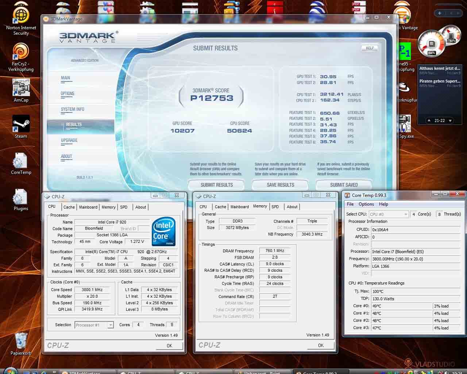467x374 pixels.
Task: Open FarCry2 shortcut on the desktop
Action: (21, 57)
